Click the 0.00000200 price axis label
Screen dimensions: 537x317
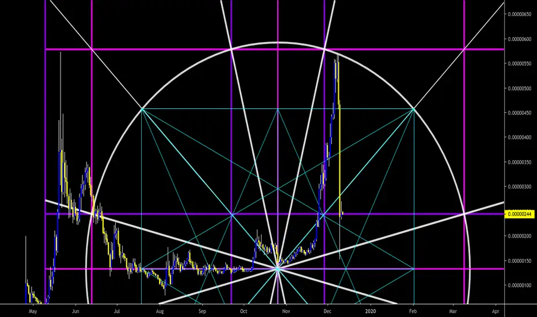click(520, 236)
